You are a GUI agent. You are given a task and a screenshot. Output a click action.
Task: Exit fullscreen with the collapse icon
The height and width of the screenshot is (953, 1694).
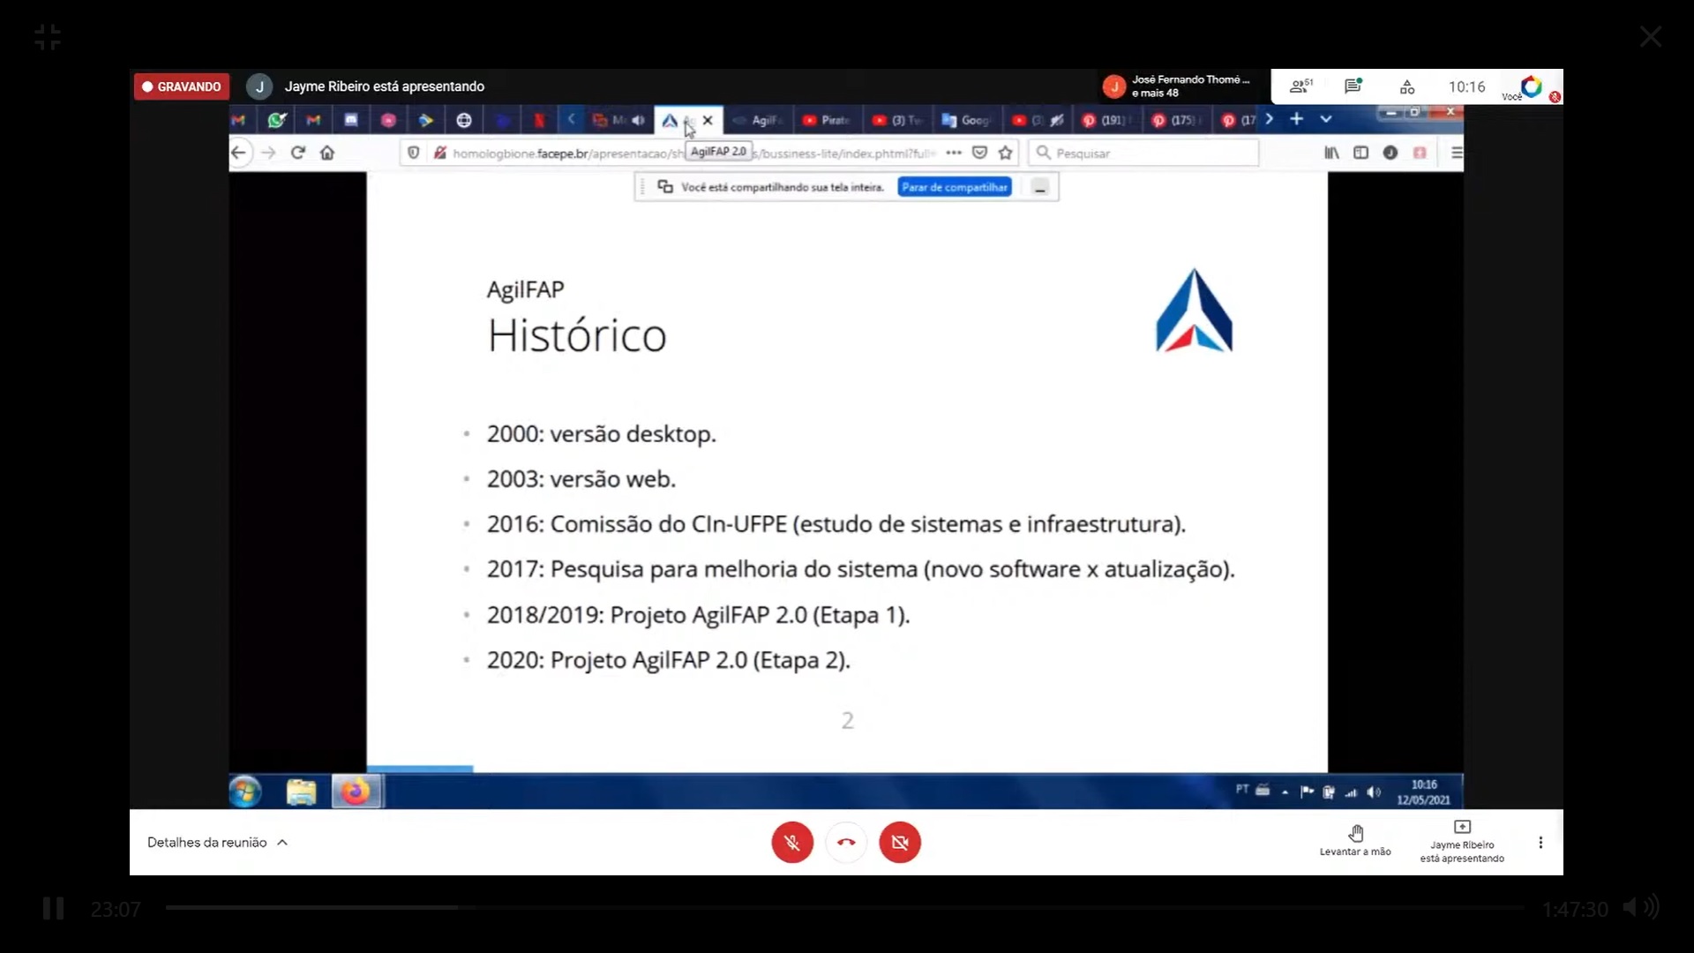click(x=48, y=37)
